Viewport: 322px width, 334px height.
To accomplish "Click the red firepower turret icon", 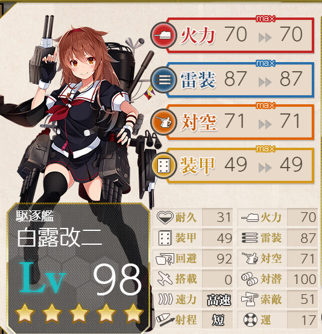I will (163, 36).
